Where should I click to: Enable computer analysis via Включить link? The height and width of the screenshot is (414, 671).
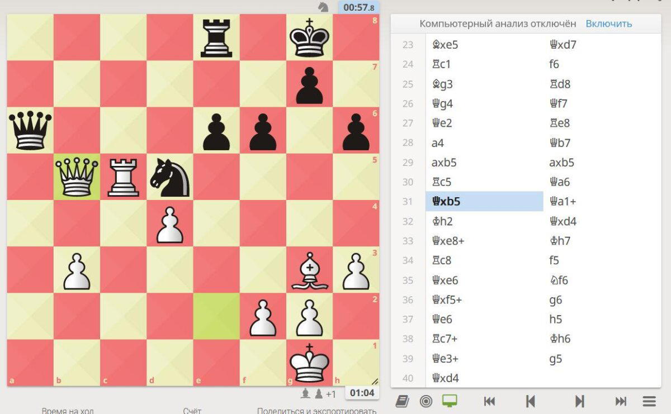(609, 23)
